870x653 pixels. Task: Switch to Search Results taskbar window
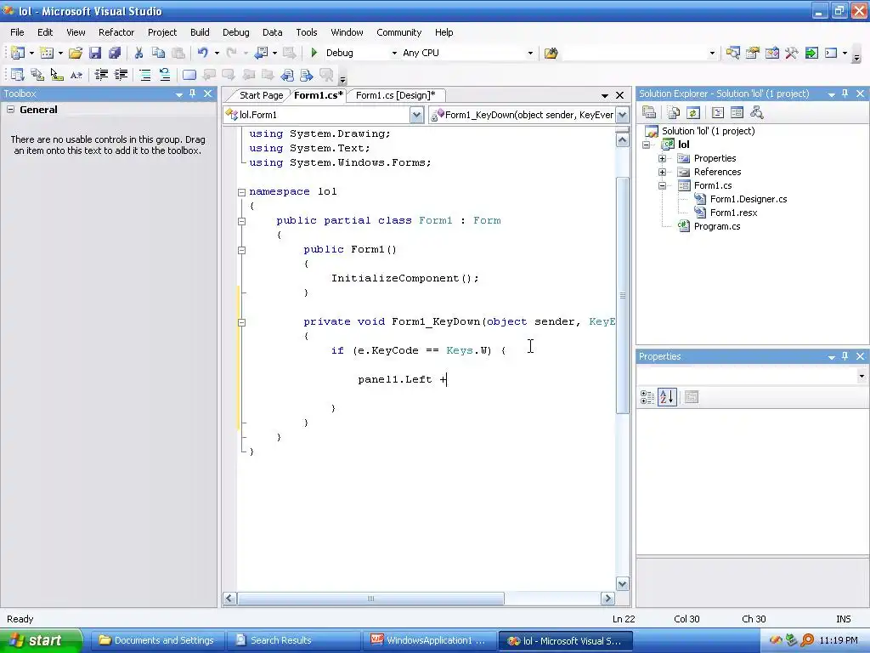[293, 640]
